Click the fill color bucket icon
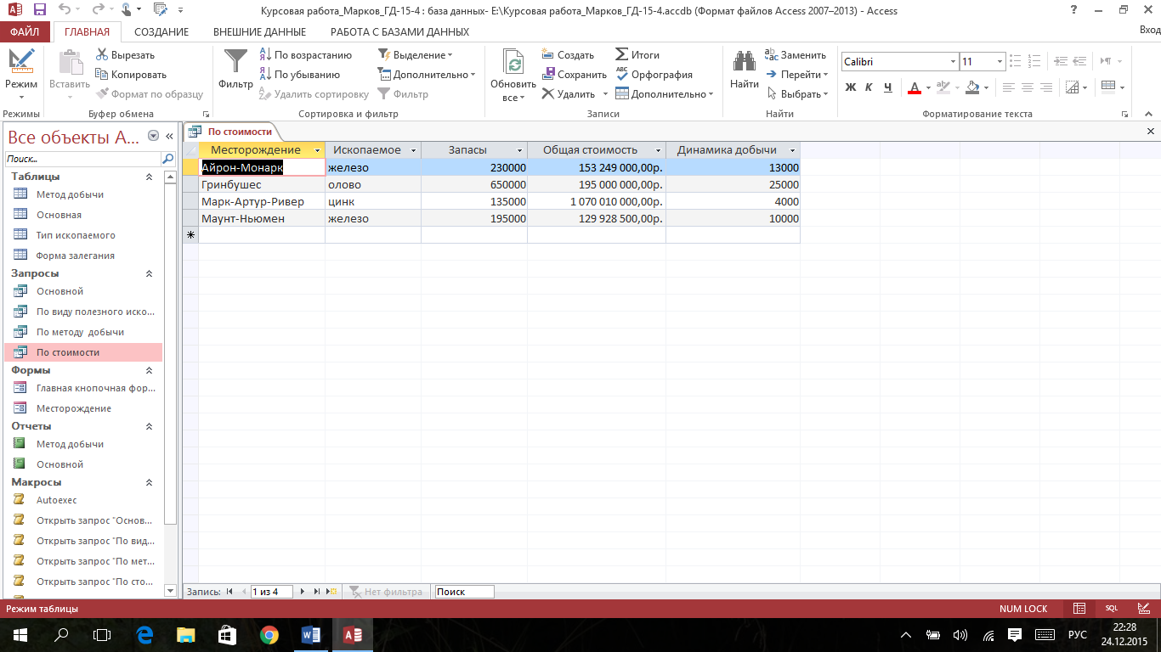Viewport: 1161px width, 652px height. tap(973, 87)
